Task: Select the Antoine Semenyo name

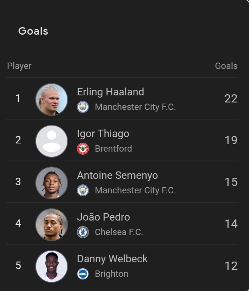Action: 117,175
